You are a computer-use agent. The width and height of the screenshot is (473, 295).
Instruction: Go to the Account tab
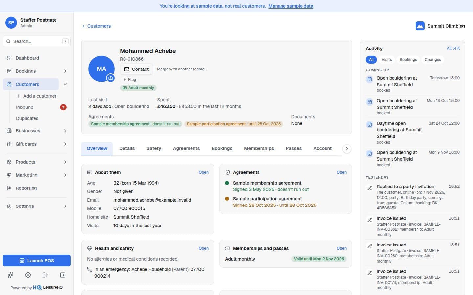pyautogui.click(x=323, y=148)
